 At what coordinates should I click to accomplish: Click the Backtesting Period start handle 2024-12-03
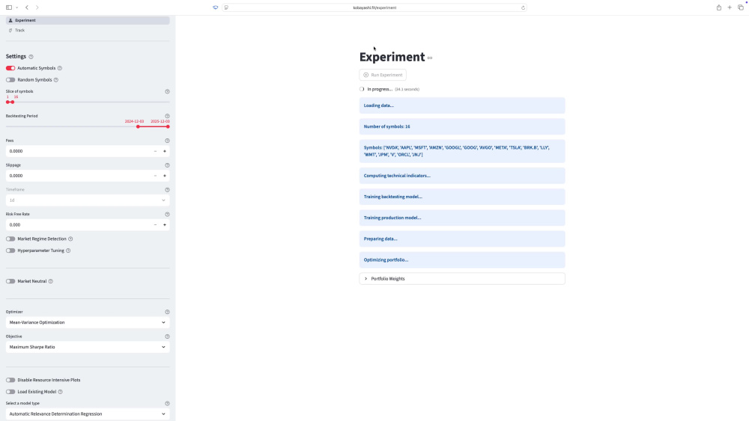(x=138, y=127)
